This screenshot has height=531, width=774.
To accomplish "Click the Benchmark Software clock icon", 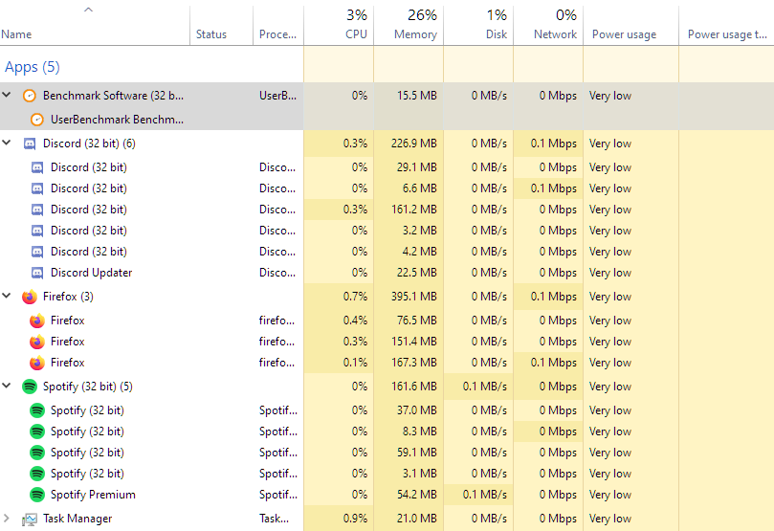I will [x=30, y=96].
